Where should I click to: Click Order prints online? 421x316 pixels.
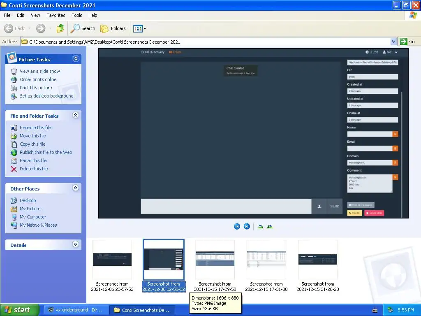(x=38, y=79)
